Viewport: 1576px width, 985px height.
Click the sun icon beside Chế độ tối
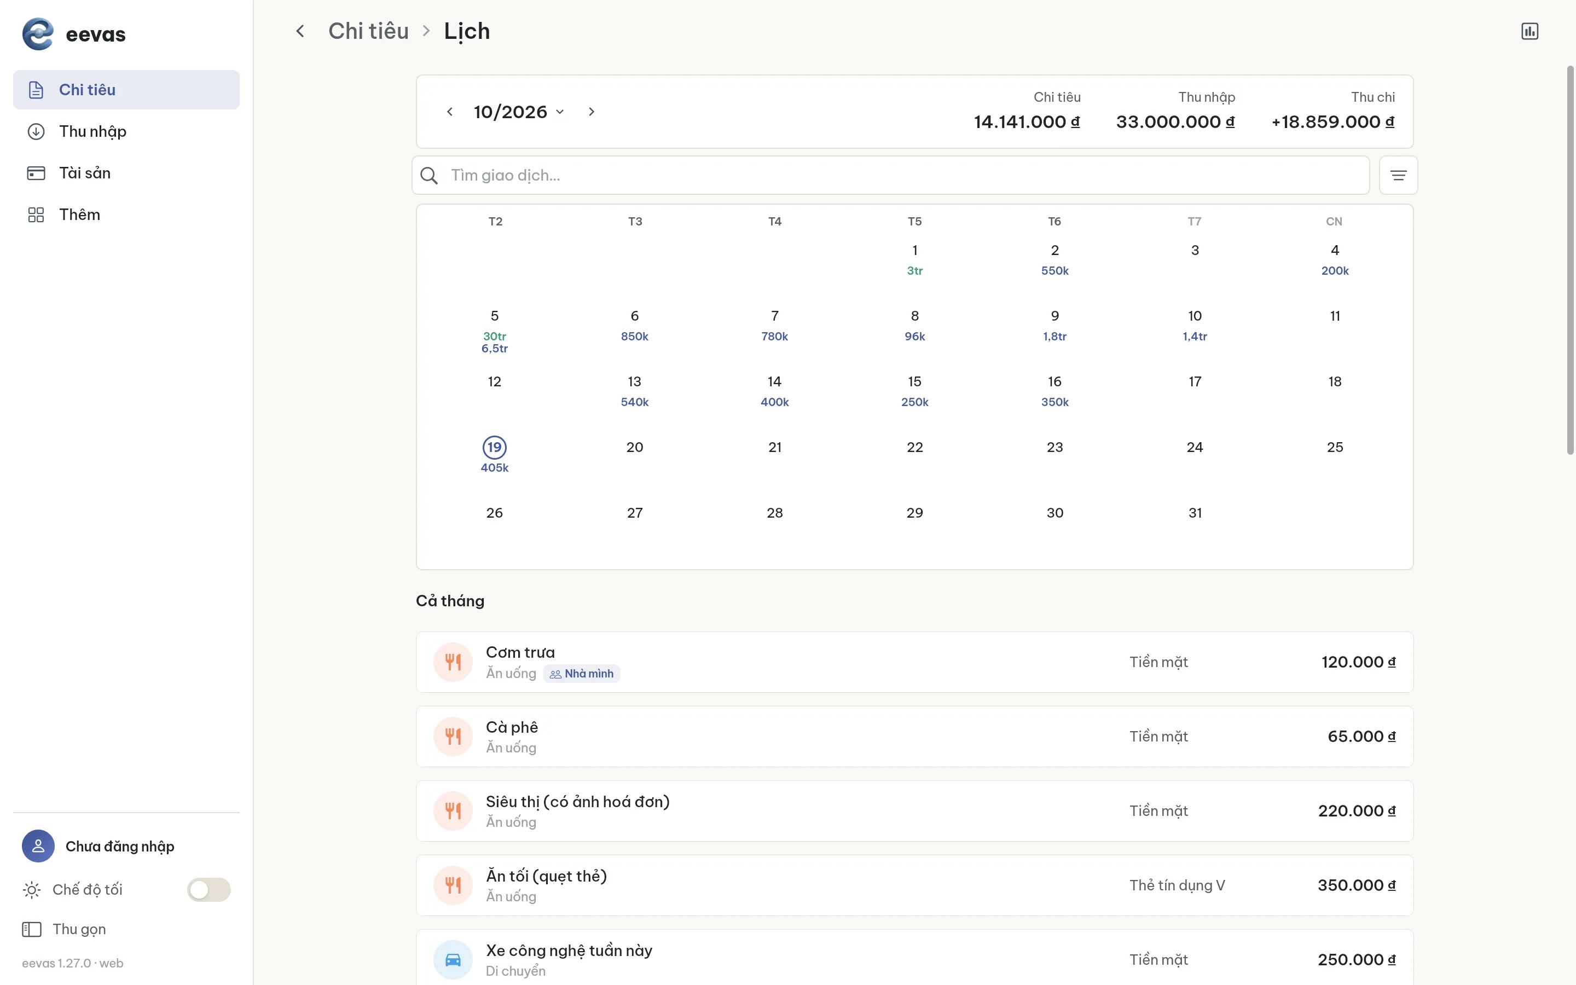[x=32, y=890]
